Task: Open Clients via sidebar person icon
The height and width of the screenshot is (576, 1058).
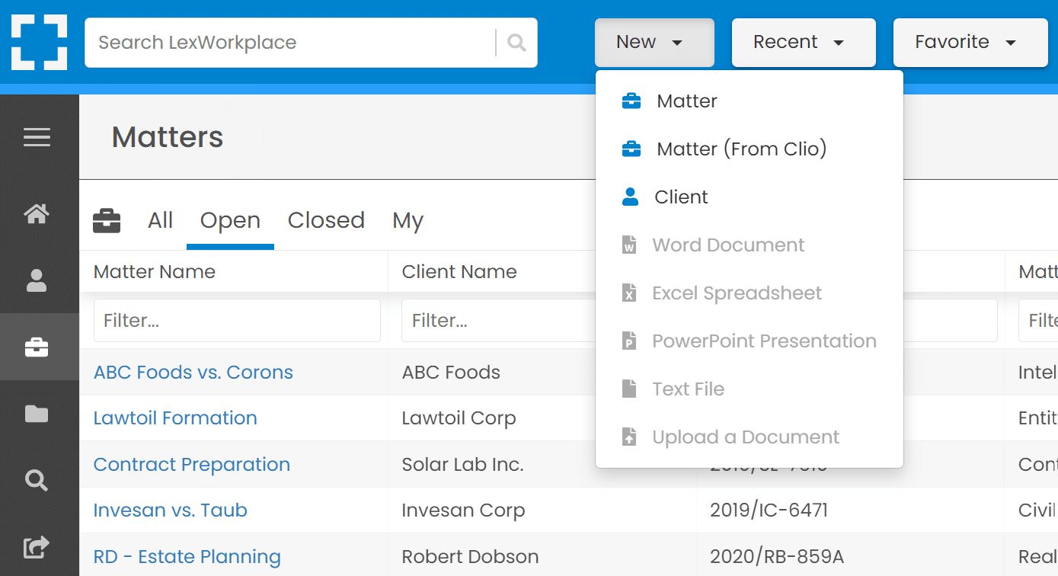Action: [37, 280]
